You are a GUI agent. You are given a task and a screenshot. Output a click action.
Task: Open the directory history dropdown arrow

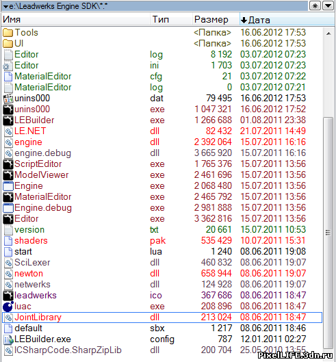coord(328,5)
